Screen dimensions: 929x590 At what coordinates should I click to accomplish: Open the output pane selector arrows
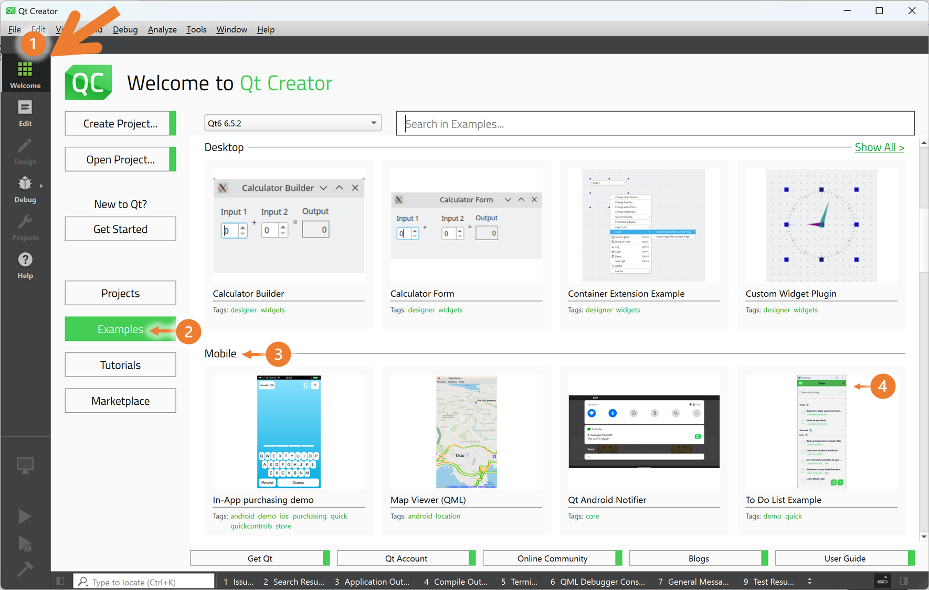(x=809, y=581)
